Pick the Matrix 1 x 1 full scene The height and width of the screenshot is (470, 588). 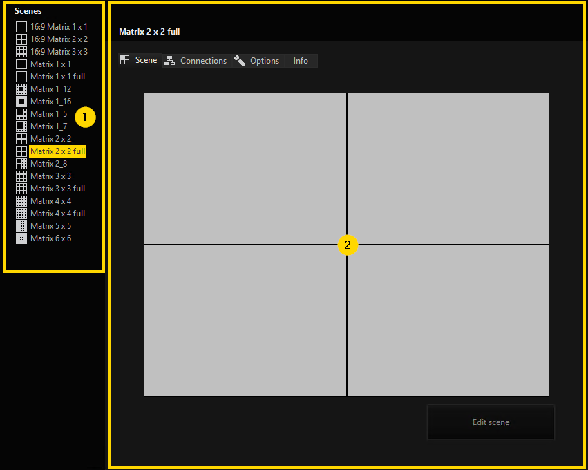[x=57, y=77]
